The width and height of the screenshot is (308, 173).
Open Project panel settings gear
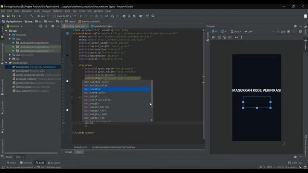pos(52,26)
